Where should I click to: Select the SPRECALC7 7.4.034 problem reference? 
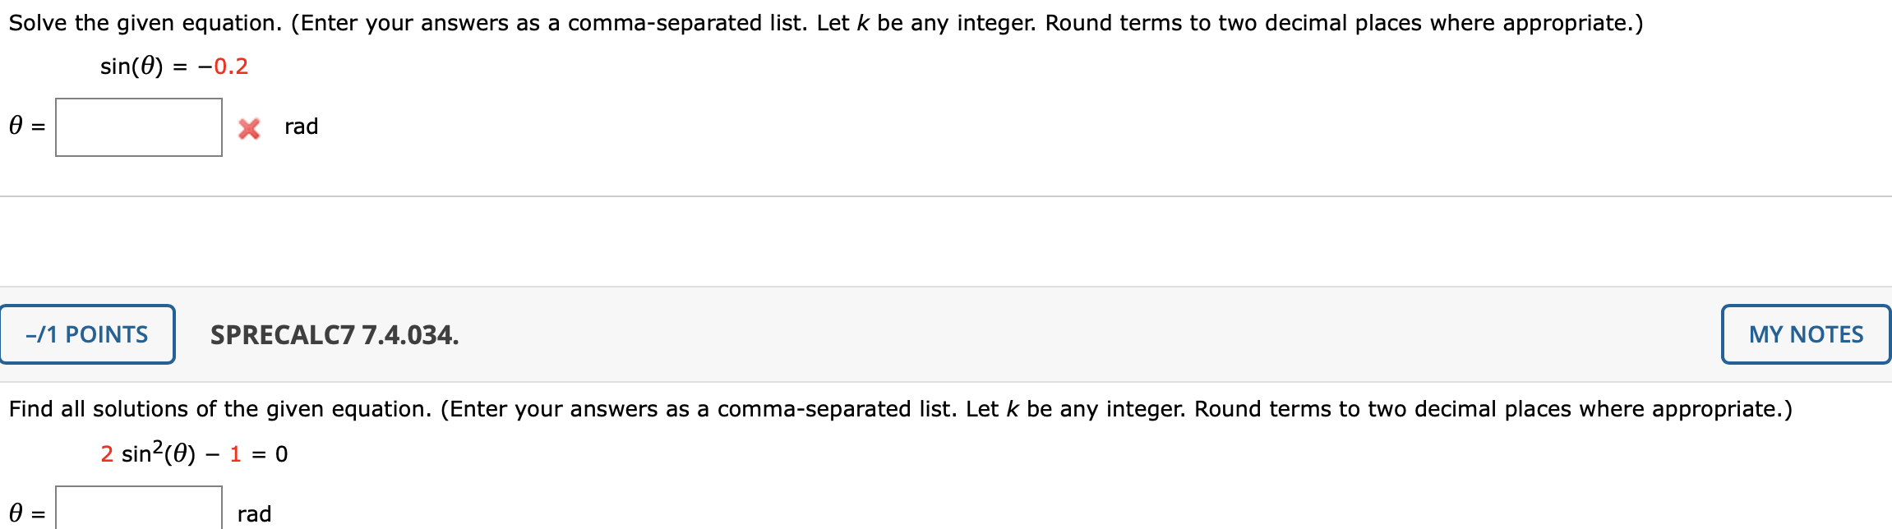[333, 334]
